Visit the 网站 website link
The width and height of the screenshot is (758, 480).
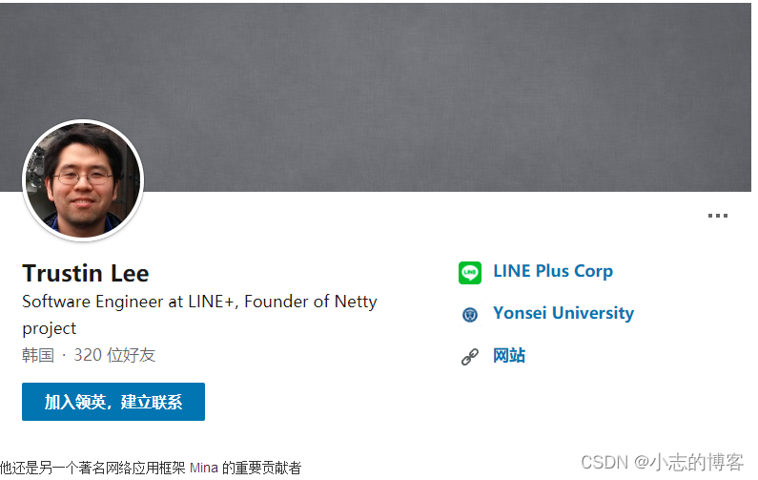[x=509, y=356]
